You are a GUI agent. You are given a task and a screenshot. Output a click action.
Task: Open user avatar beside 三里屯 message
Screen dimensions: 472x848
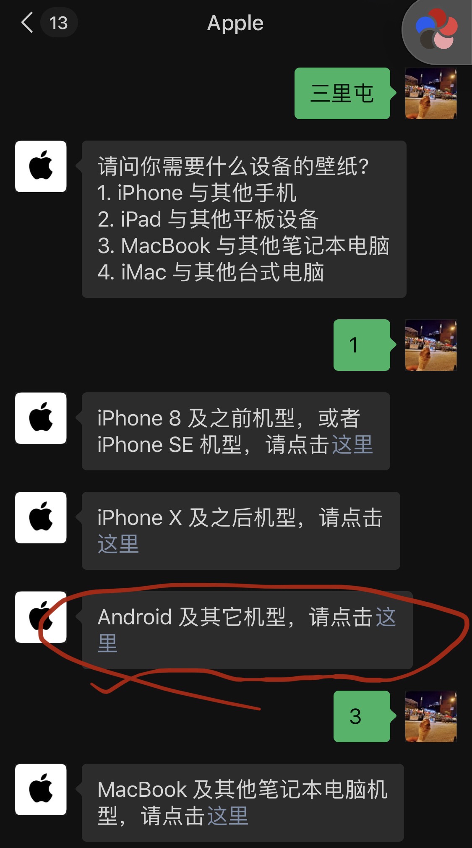tap(431, 93)
